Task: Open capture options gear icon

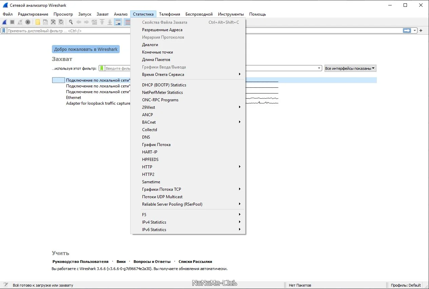Action: [28, 22]
